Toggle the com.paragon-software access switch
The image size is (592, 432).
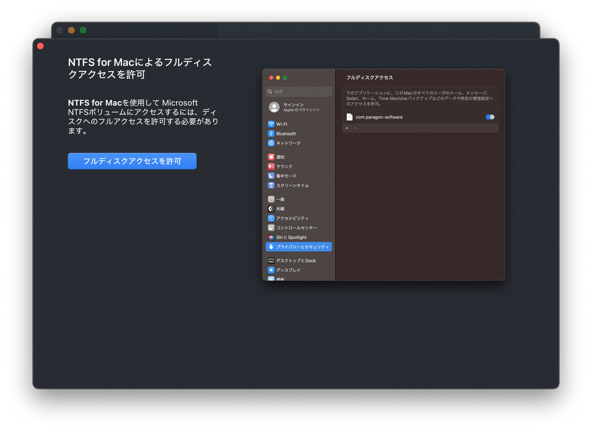tap(490, 117)
